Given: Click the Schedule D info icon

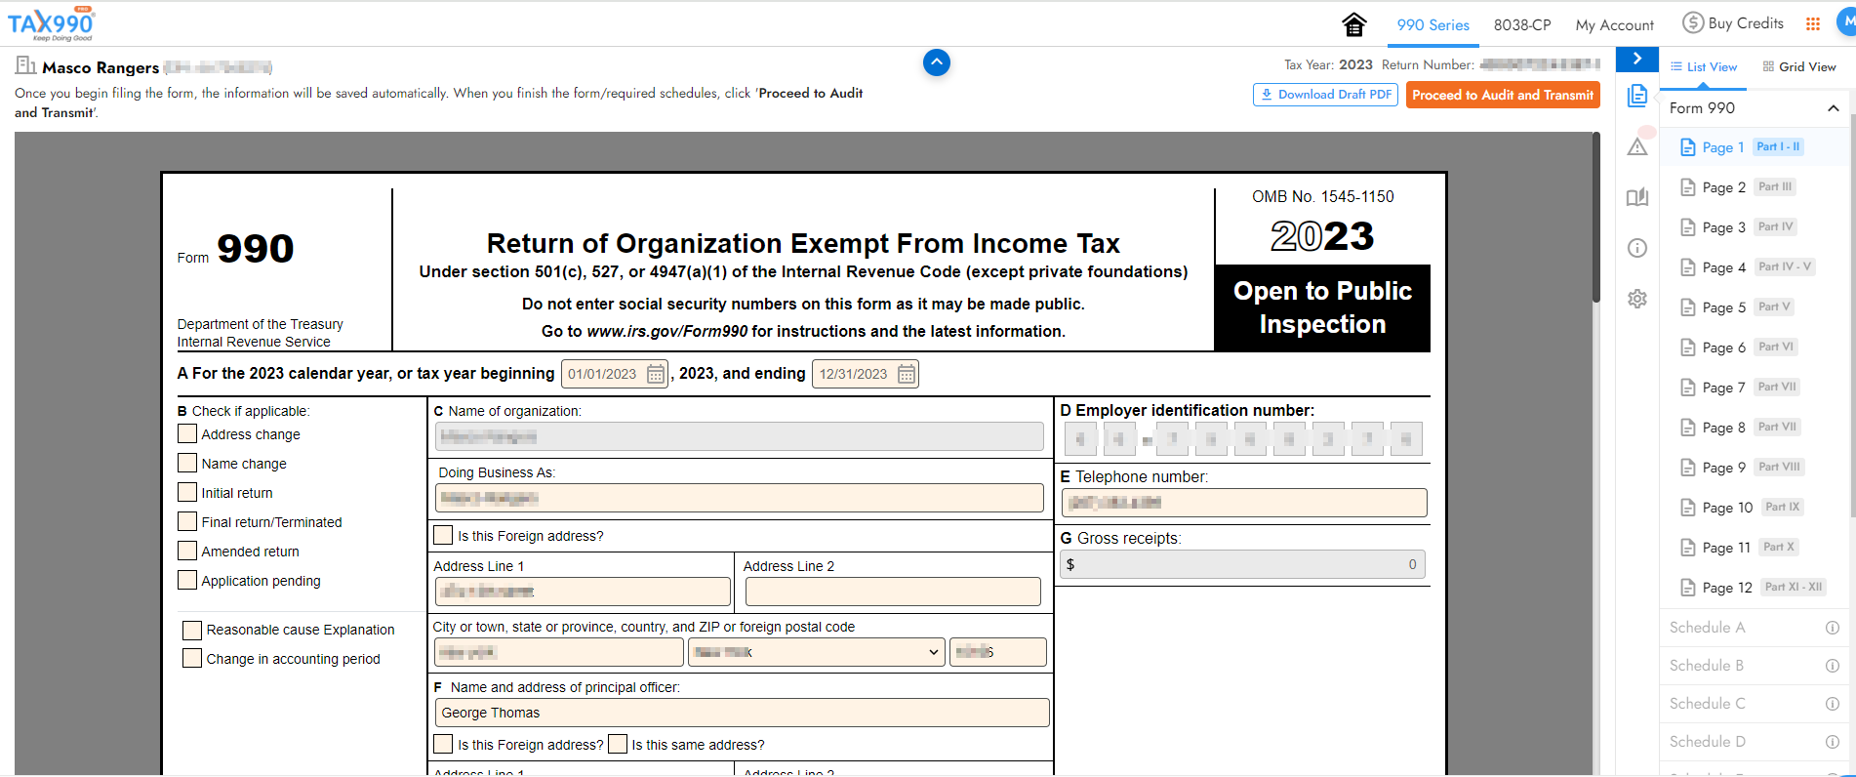Looking at the screenshot, I should point(1833,742).
